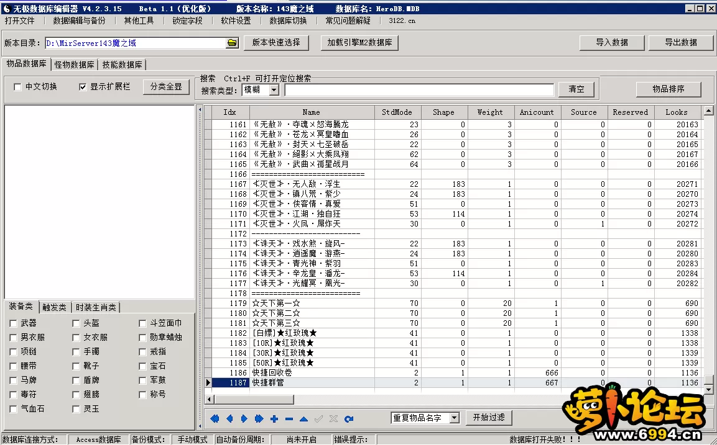Screen dimensions: 717x445
Task: Clear search with 清空 button
Action: point(576,89)
